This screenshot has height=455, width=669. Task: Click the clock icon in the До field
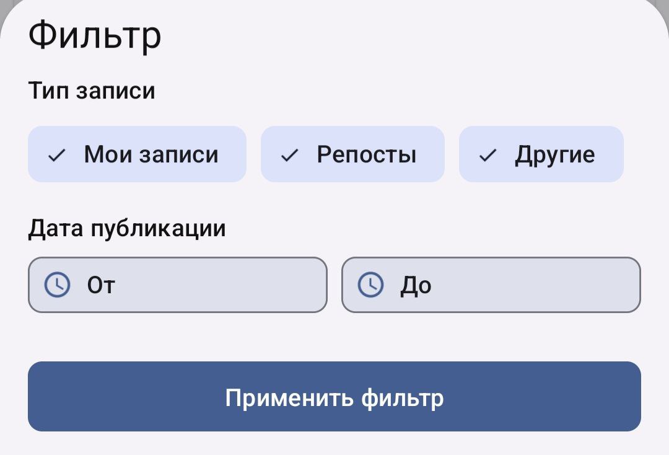(370, 285)
